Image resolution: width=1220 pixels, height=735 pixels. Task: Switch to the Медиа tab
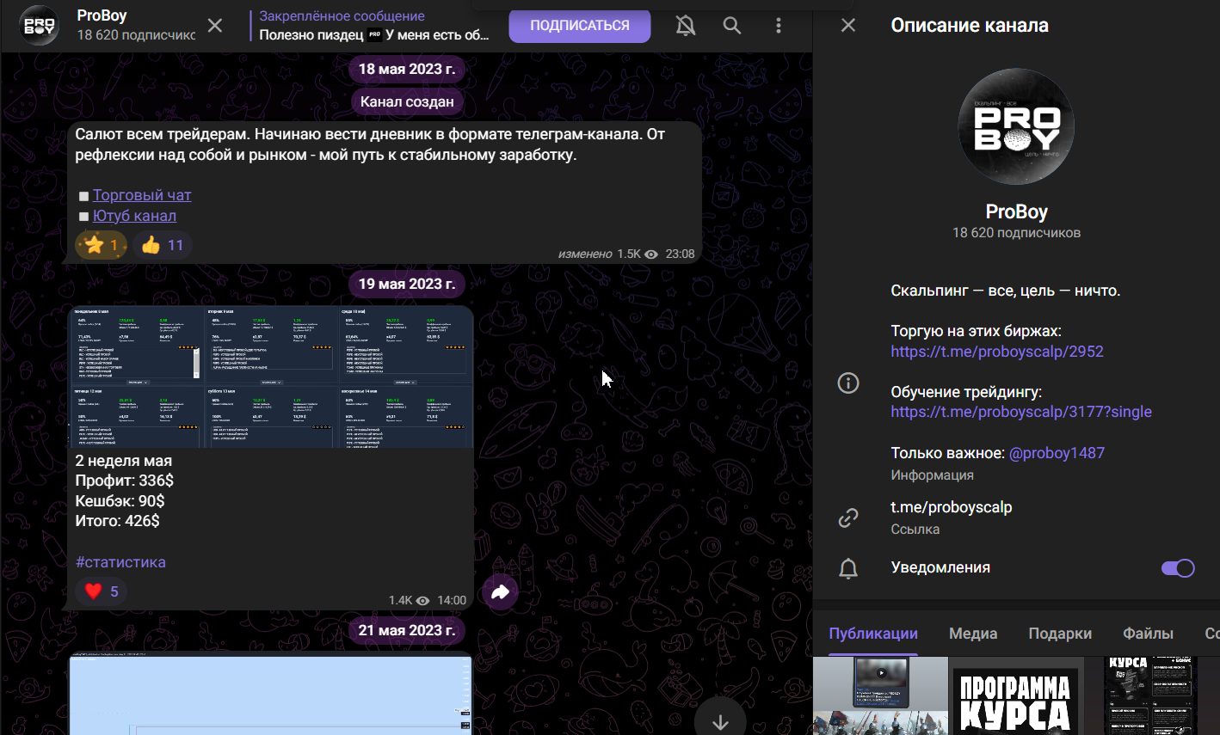[973, 634]
